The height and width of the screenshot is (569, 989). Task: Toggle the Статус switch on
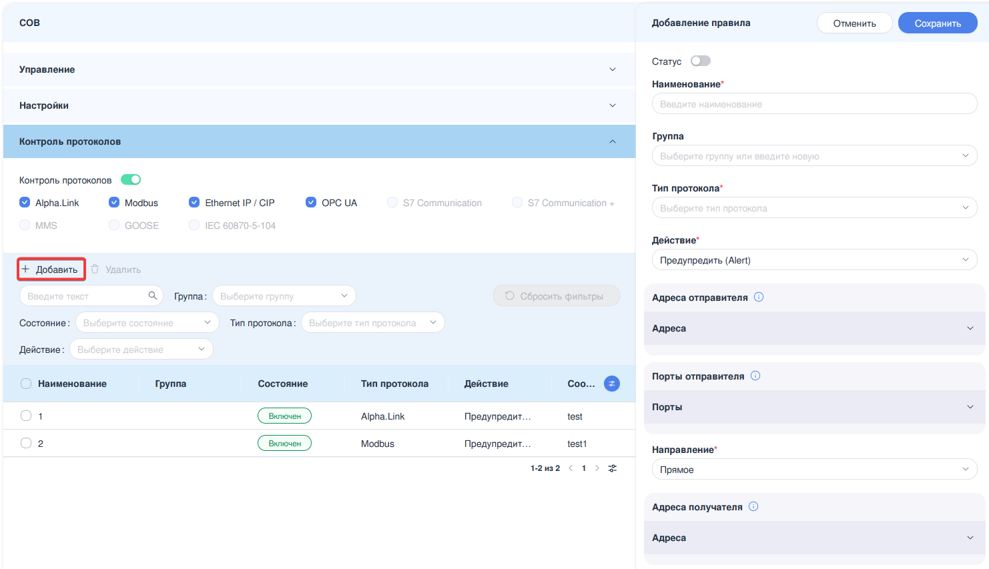click(x=700, y=61)
